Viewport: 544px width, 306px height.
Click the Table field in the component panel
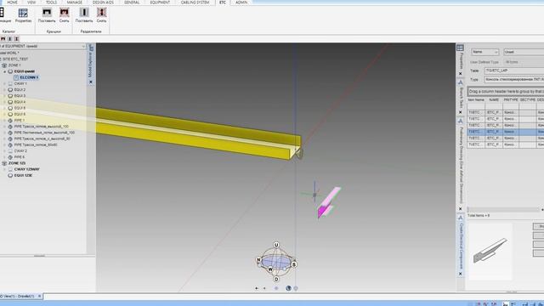[x=513, y=71]
